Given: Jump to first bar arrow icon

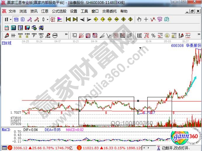Looking at the screenshot, I should [x=68, y=19].
